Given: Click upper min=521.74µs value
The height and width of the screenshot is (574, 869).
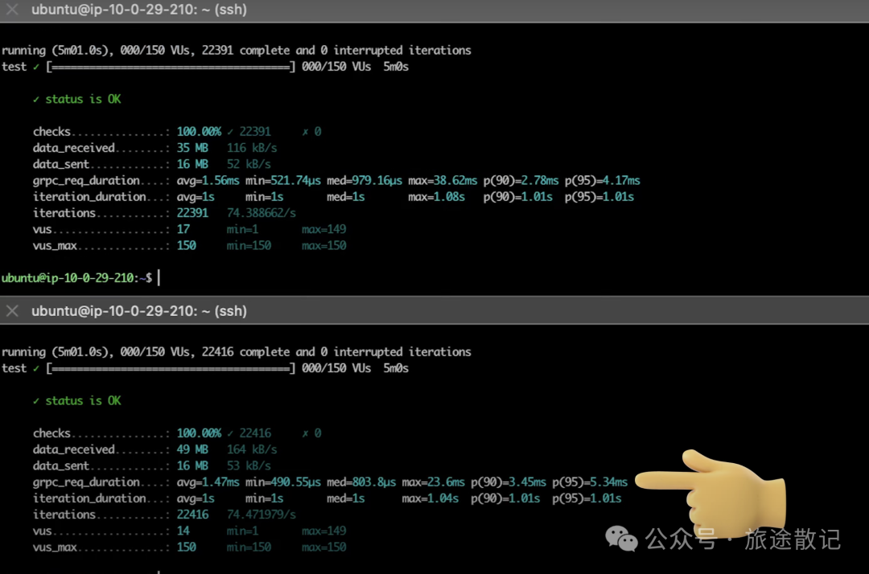Looking at the screenshot, I should 282,180.
